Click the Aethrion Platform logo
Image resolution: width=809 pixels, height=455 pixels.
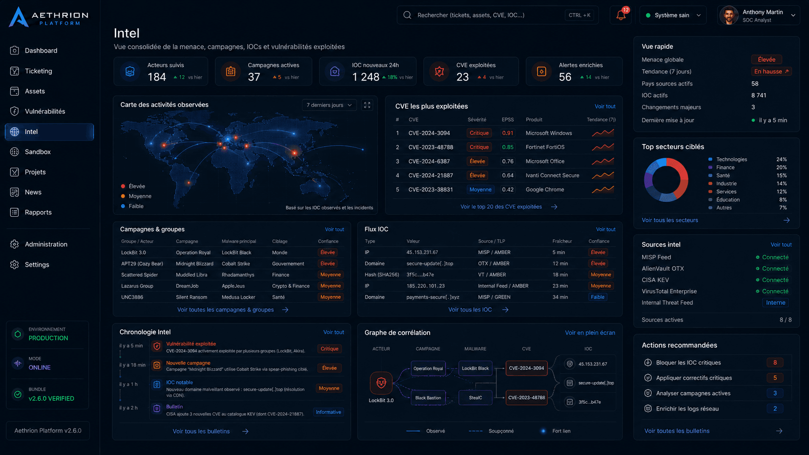[48, 17]
